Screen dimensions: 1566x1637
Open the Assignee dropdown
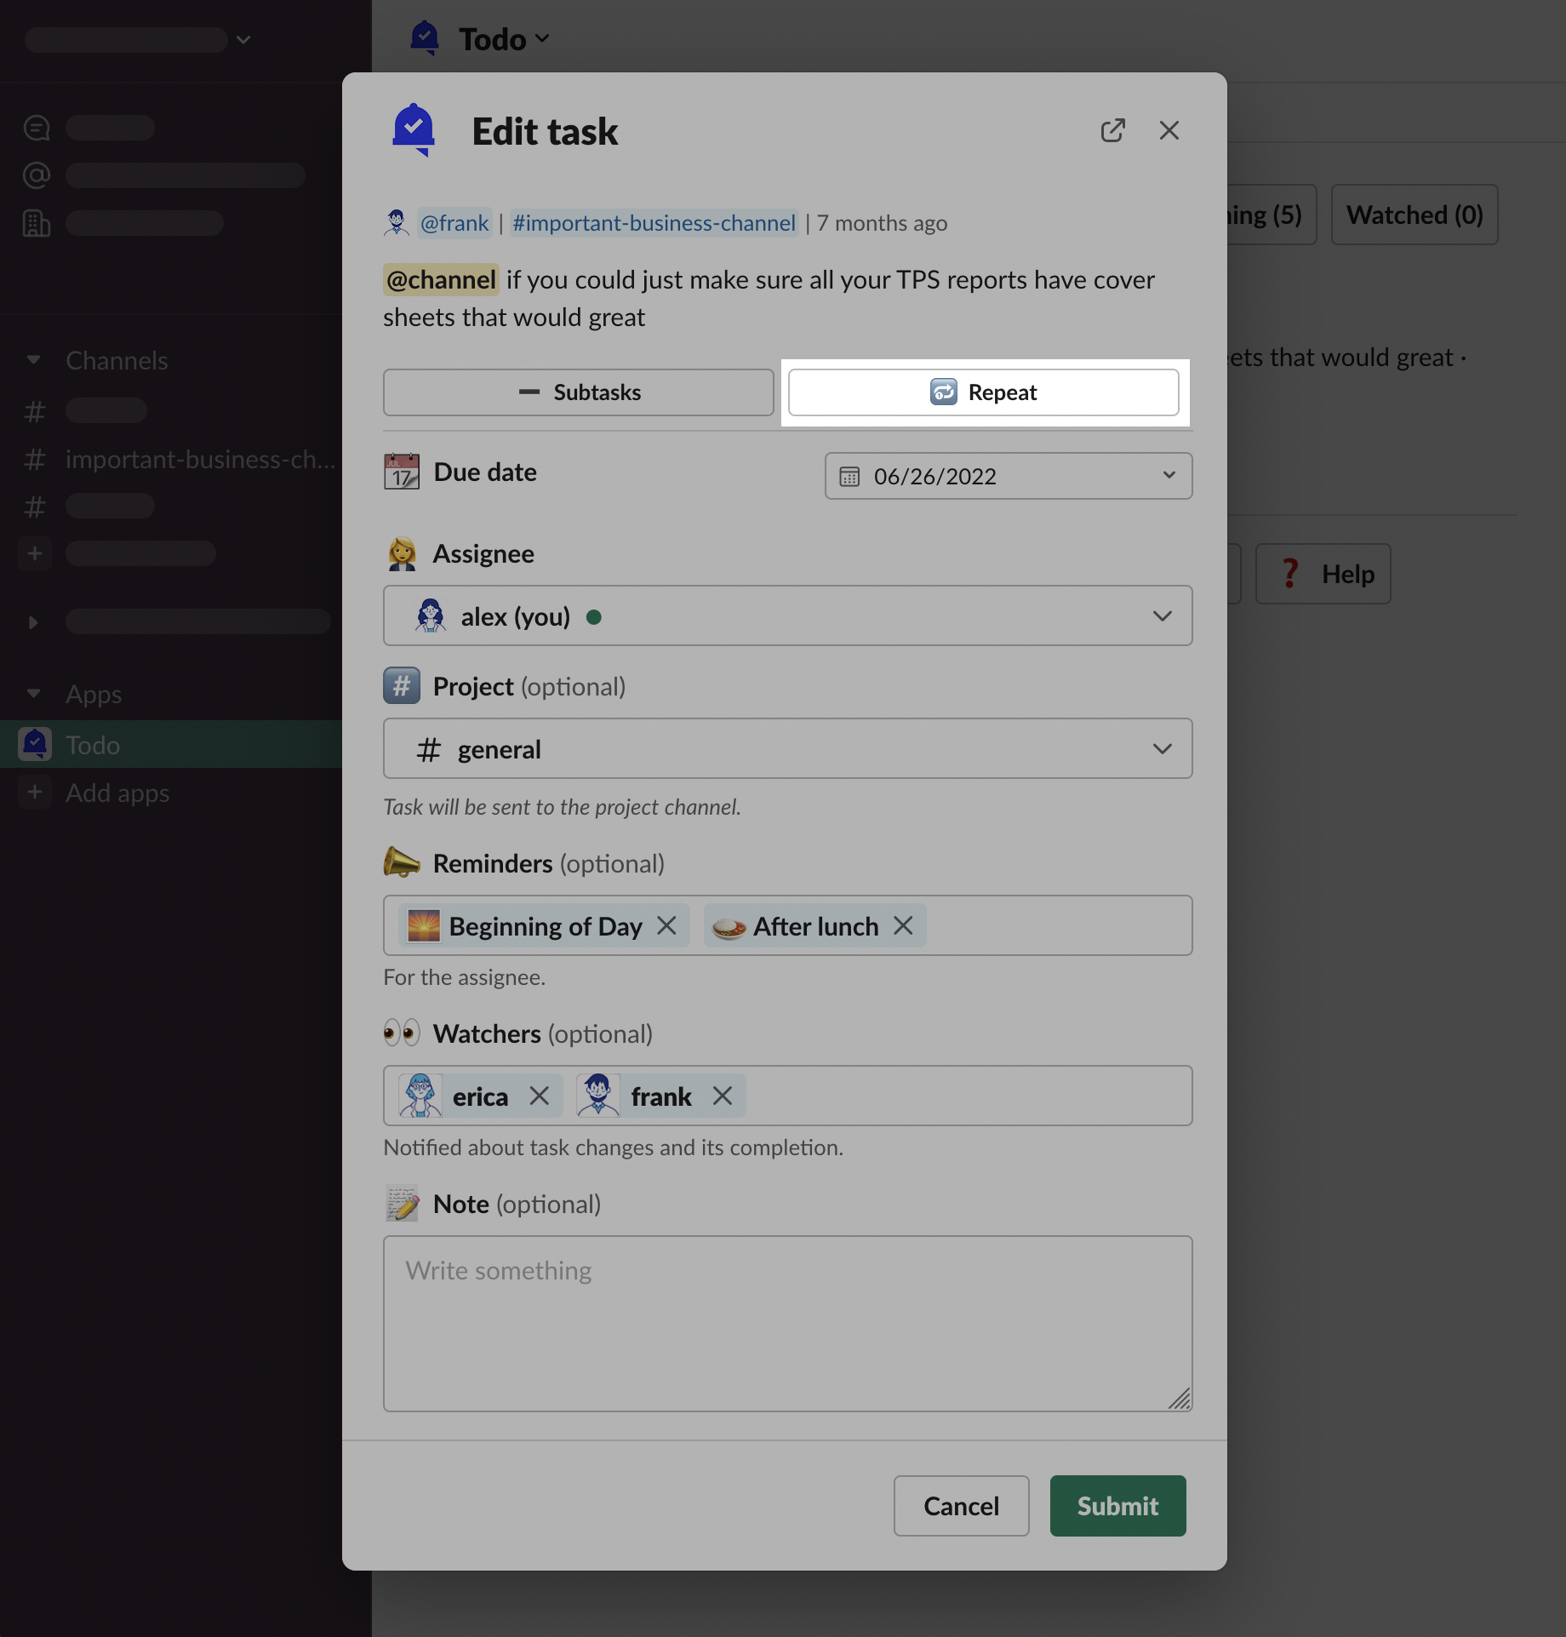[x=1162, y=615]
